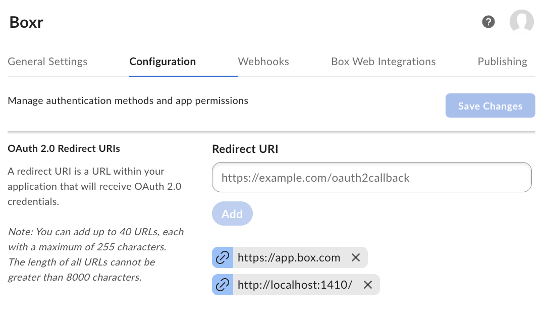Screen dimensions: 547x320
Task: Click the OAuth 2.0 Redirect URIs heading
Action: click(64, 149)
